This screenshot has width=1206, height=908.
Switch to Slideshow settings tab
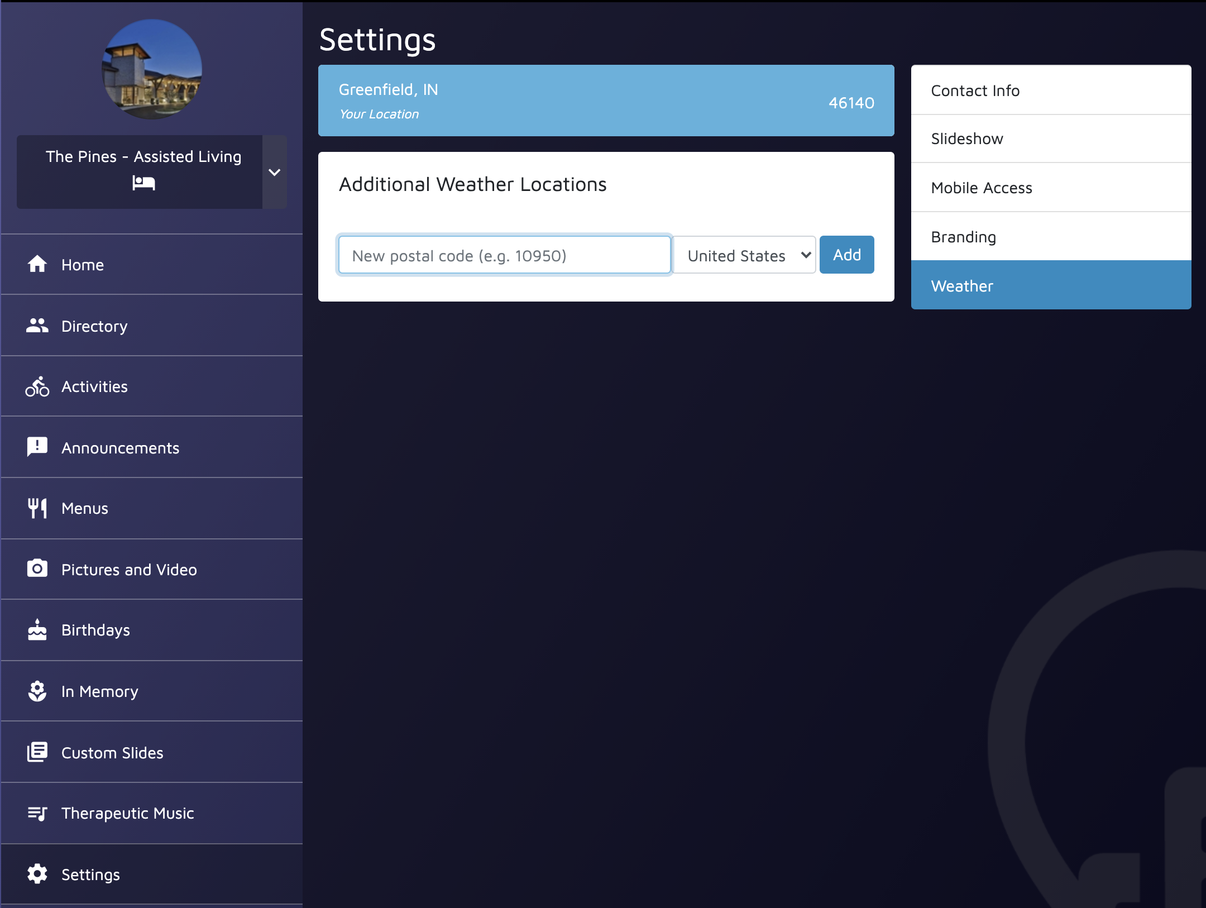pos(1051,138)
